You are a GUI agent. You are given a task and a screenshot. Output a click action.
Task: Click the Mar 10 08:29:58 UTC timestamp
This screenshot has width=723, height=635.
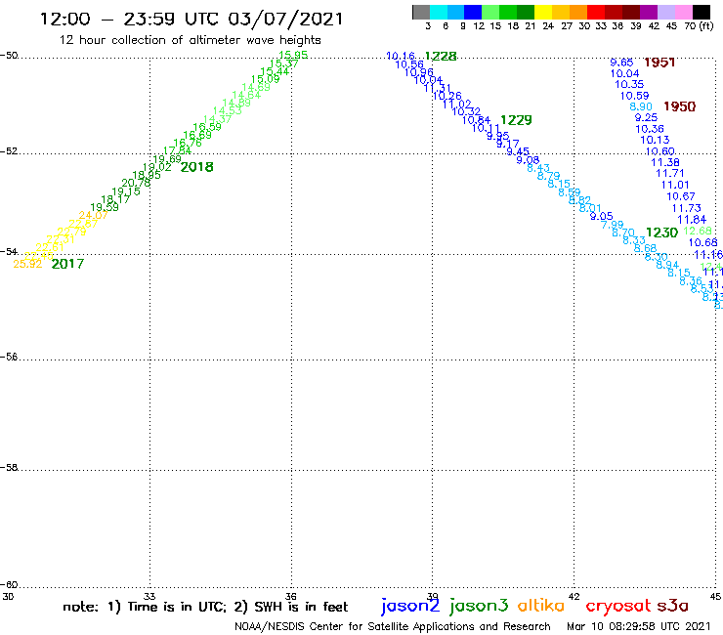tap(639, 627)
